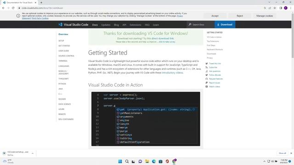
Task: Open the Chrome side panel icon
Action: point(281,8)
